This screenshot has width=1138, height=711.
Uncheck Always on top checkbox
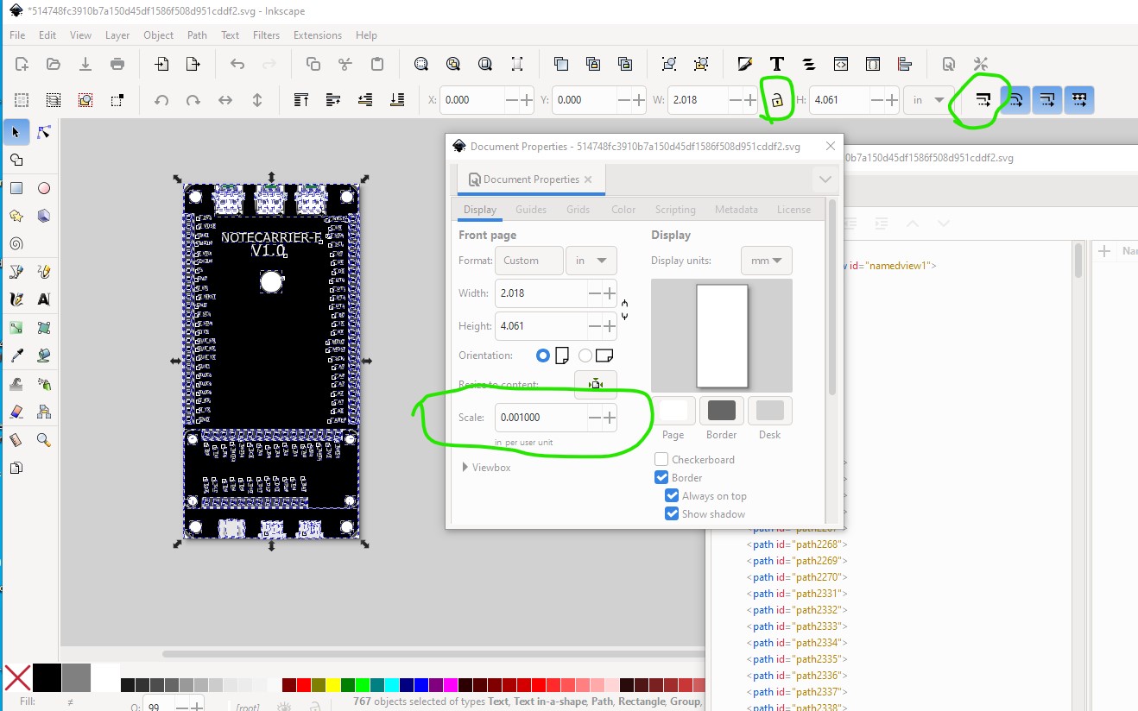coord(672,495)
